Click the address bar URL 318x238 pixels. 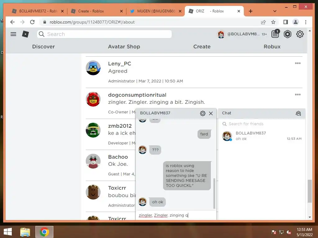[92, 22]
